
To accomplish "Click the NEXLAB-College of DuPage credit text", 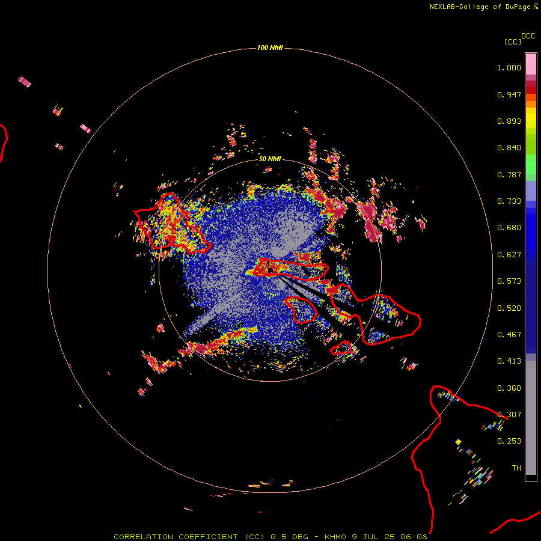I will coord(480,7).
